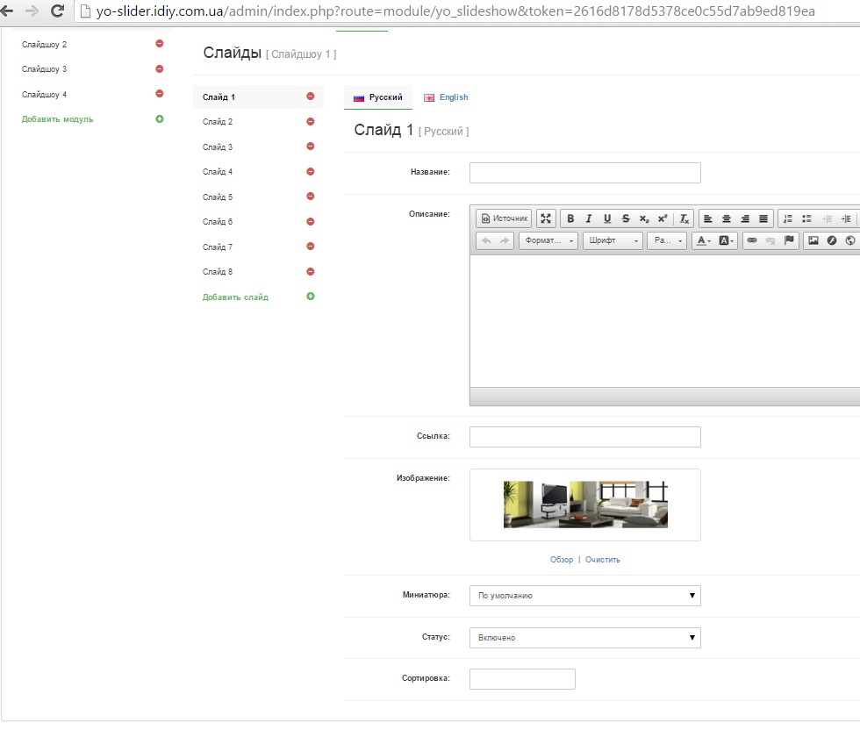Insert a bulleted list
The height and width of the screenshot is (730, 860).
pyautogui.click(x=806, y=218)
